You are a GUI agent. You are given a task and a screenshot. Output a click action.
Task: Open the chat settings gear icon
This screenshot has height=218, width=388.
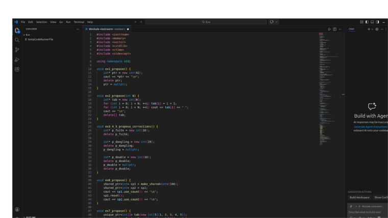coord(377,29)
